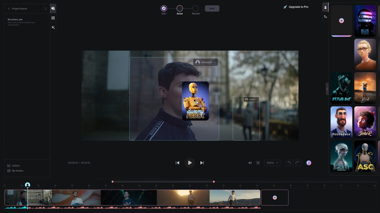Open the info icon near playback controls

(x=309, y=163)
